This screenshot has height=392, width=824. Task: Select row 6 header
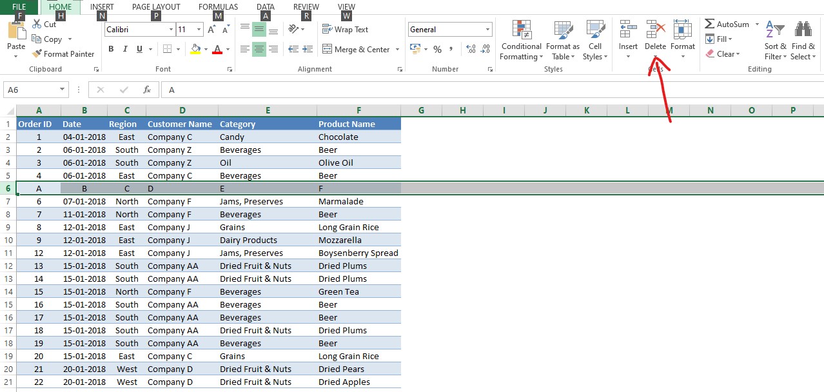click(8, 188)
